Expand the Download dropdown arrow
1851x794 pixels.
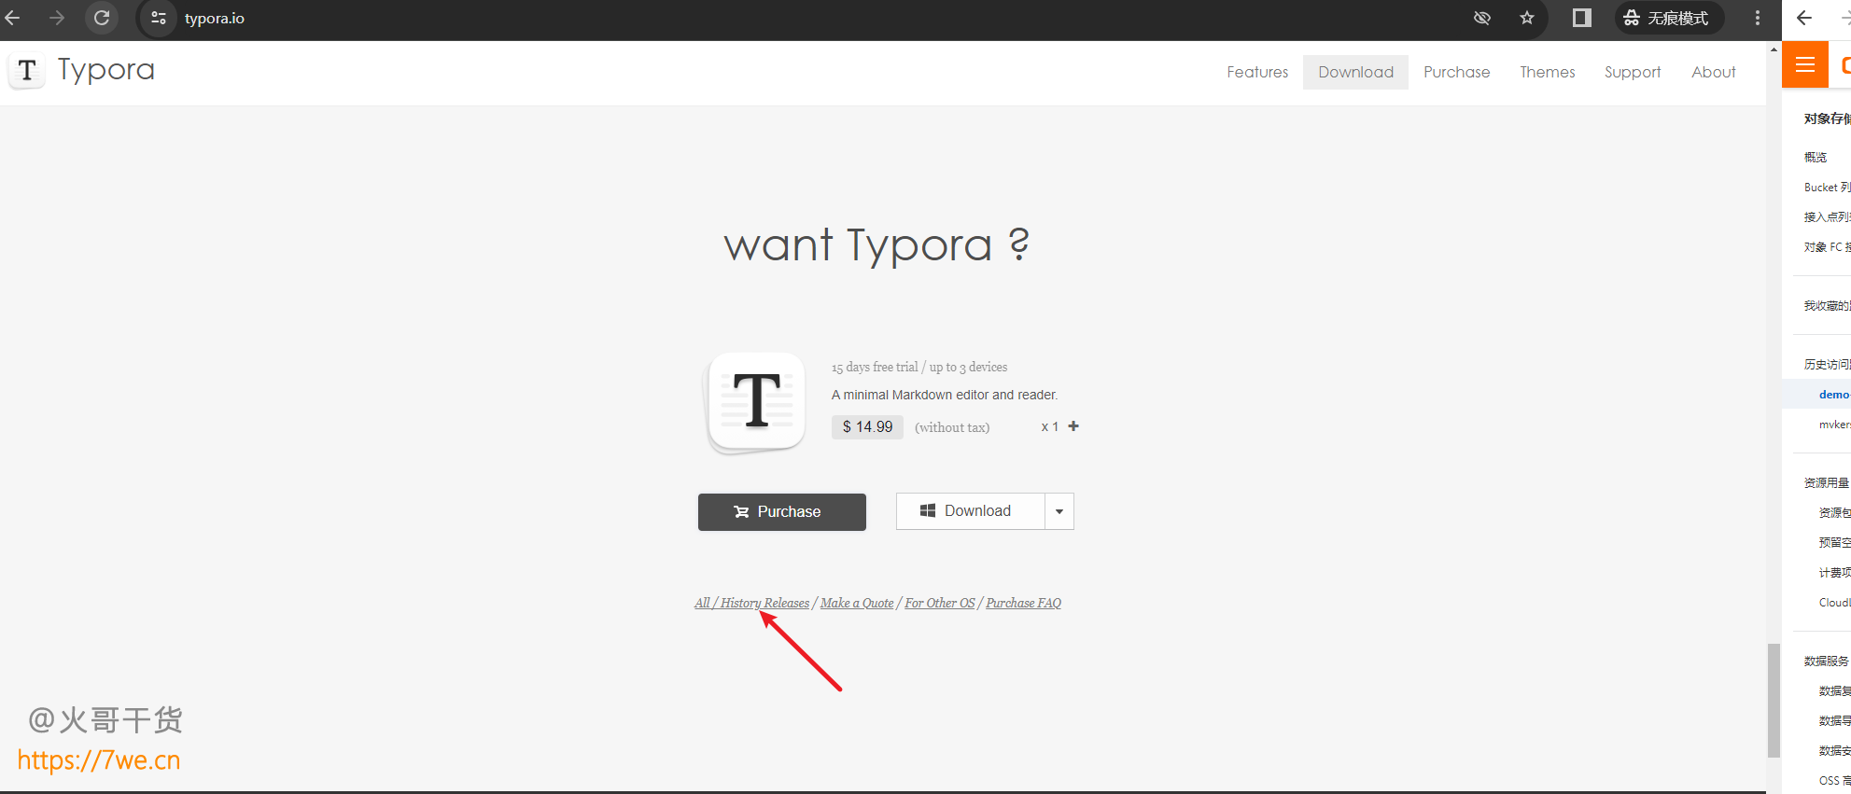tap(1059, 511)
